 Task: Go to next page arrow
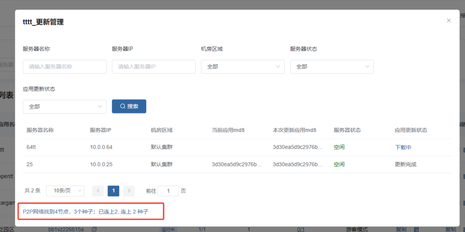(x=129, y=191)
